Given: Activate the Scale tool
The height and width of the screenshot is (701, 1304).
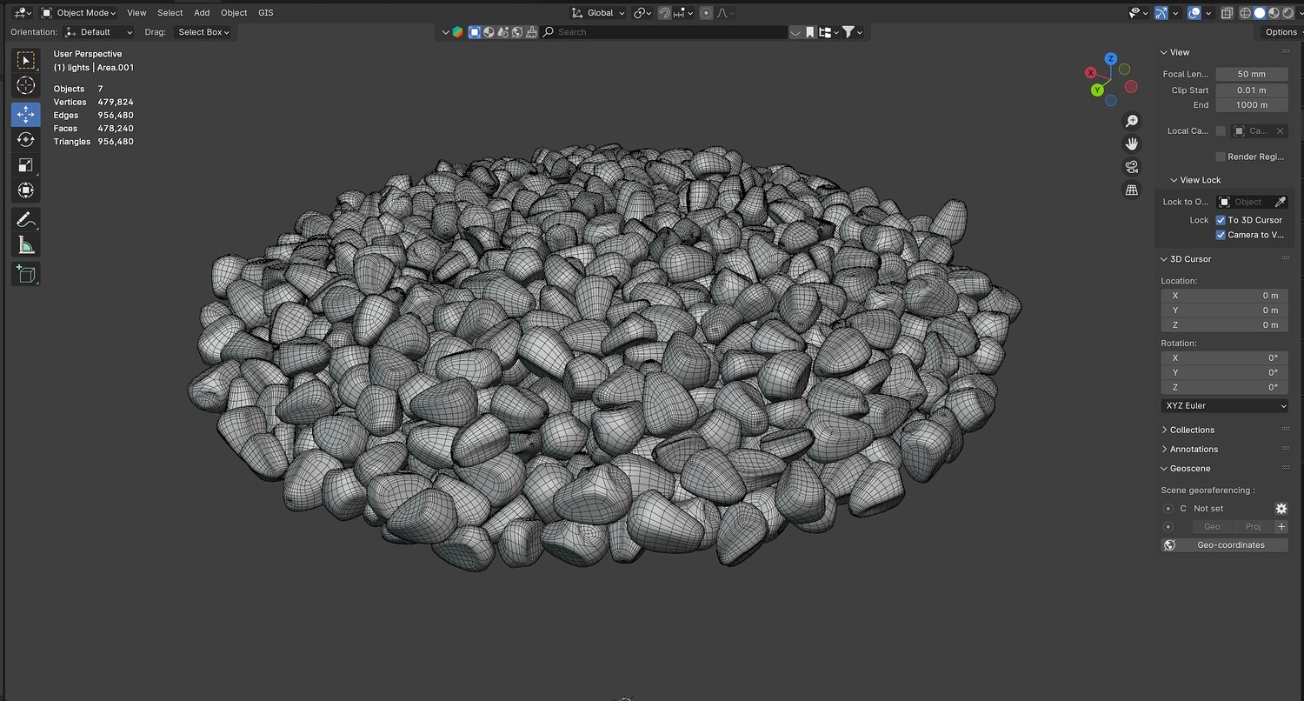Looking at the screenshot, I should tap(26, 164).
